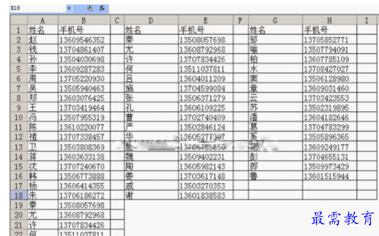Select row 5 header
The image size is (379, 236).
click(18, 69)
